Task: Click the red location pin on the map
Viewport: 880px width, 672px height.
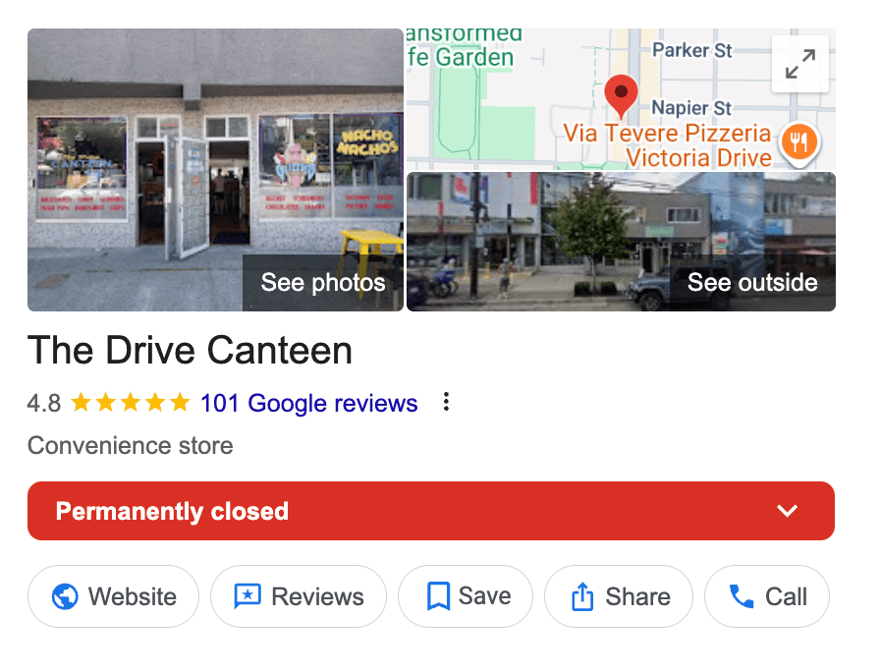Action: (x=621, y=96)
